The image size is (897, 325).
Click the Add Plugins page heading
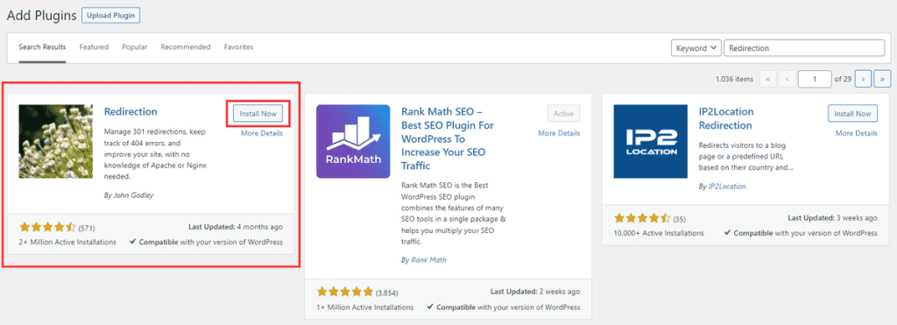[x=41, y=16]
